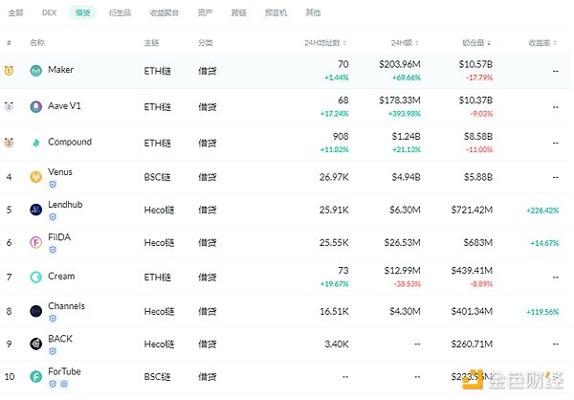Sort by 锁仓量 column
574x400 pixels.
coord(476,43)
